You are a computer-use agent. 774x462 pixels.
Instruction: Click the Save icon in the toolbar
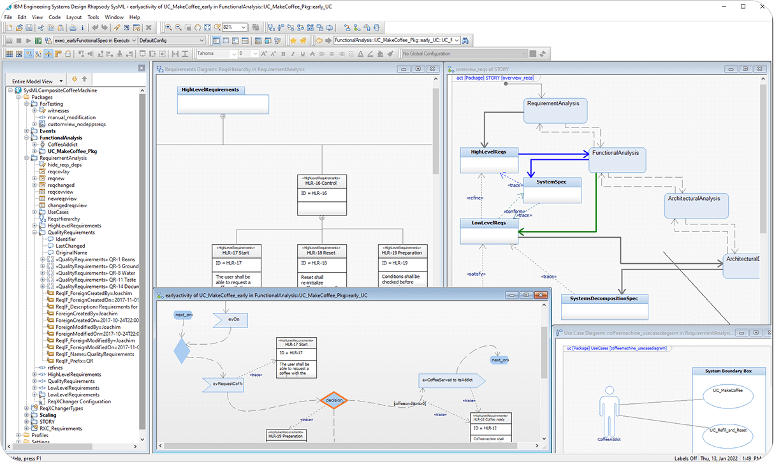tap(29, 27)
